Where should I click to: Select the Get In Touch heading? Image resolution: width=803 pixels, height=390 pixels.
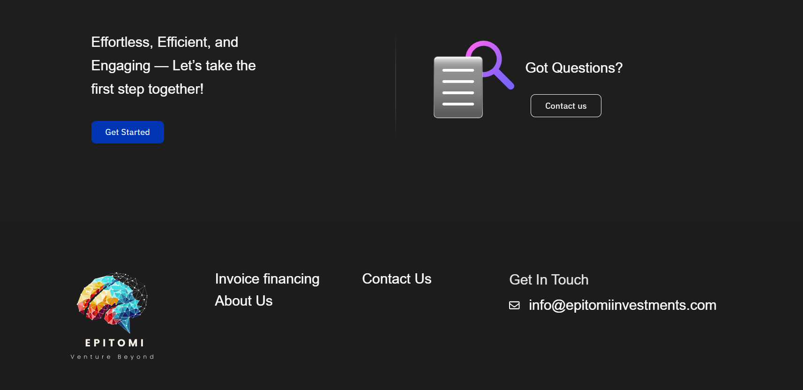tap(548, 280)
